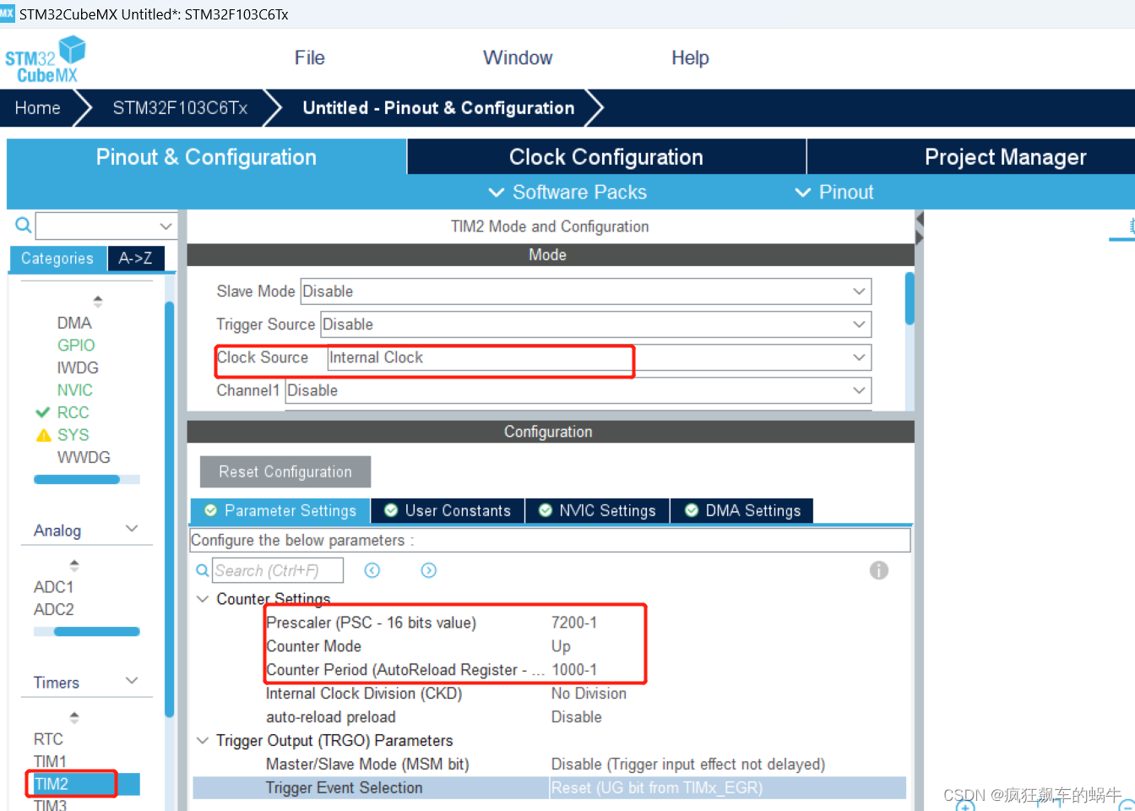Image resolution: width=1135 pixels, height=811 pixels.
Task: Click the search magnifier icon in categories panel
Action: pyautogui.click(x=24, y=225)
